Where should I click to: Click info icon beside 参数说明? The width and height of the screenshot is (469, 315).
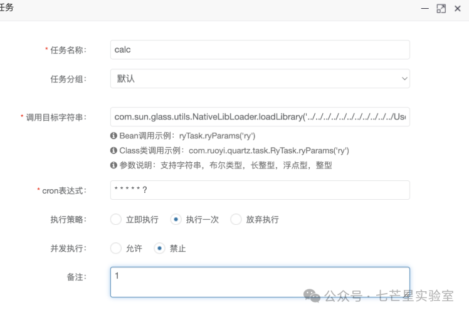tap(113, 165)
